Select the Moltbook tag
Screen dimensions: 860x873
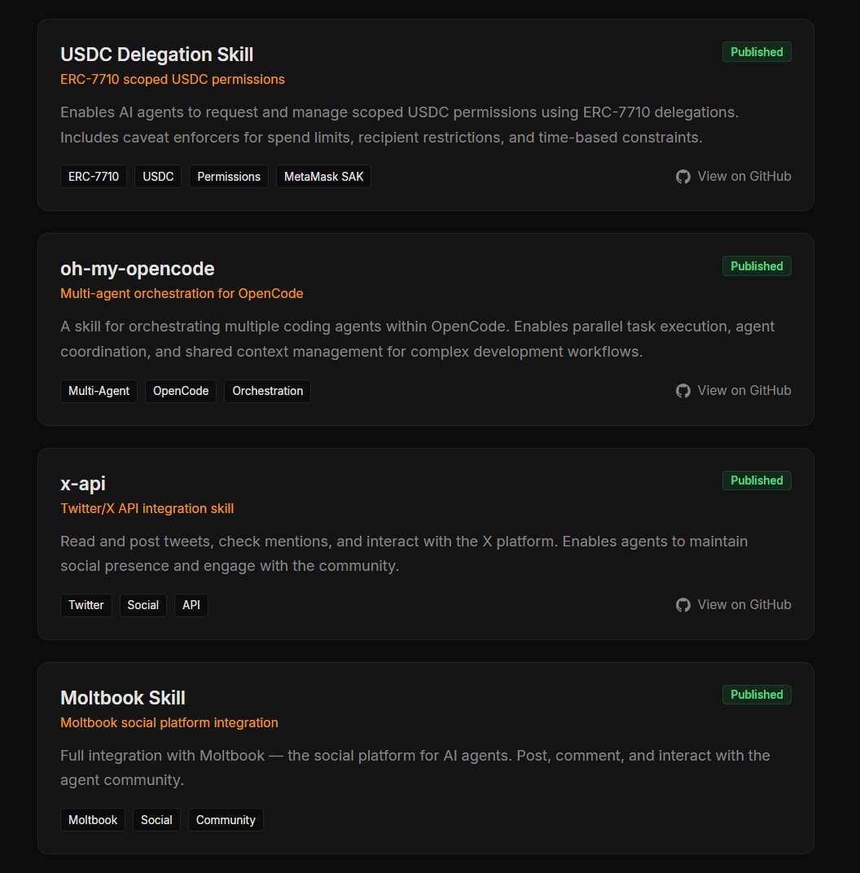(x=92, y=819)
